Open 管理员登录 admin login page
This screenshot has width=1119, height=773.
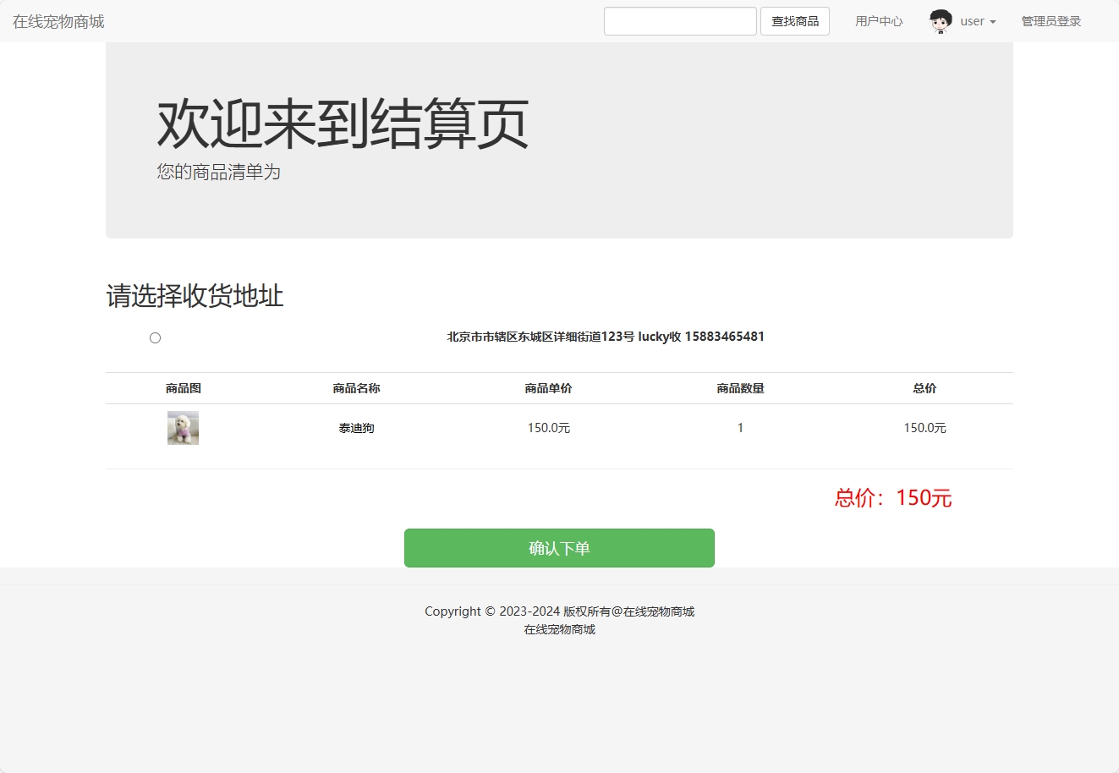(1050, 21)
